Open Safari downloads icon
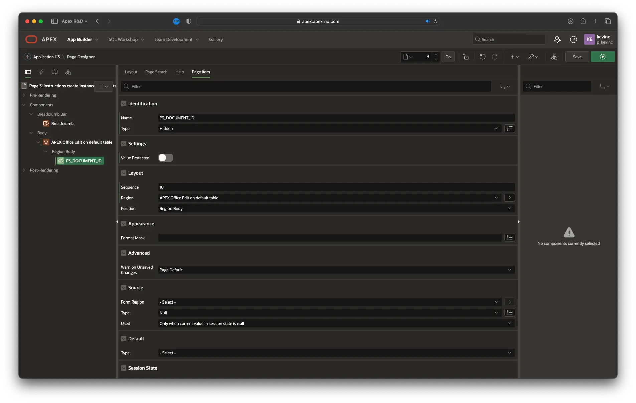The width and height of the screenshot is (636, 403). [x=570, y=21]
